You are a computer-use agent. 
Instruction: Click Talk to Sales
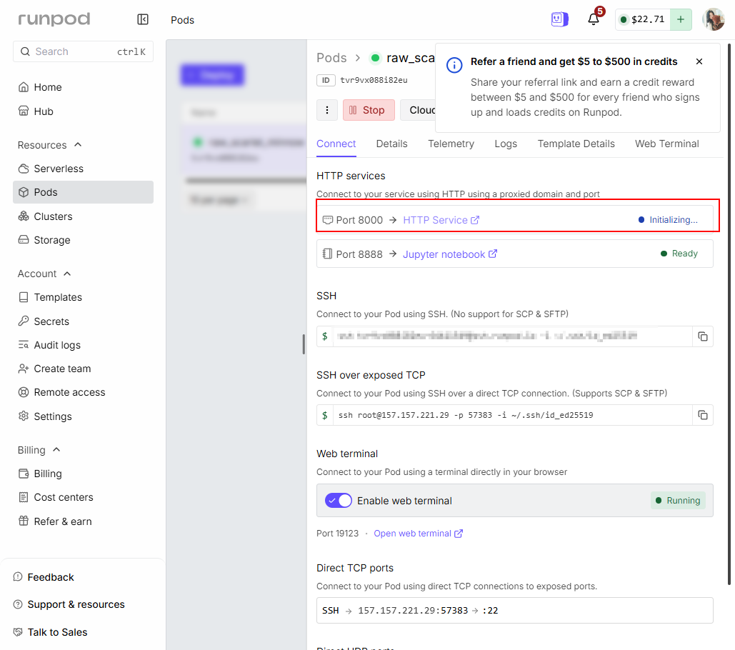click(50, 632)
